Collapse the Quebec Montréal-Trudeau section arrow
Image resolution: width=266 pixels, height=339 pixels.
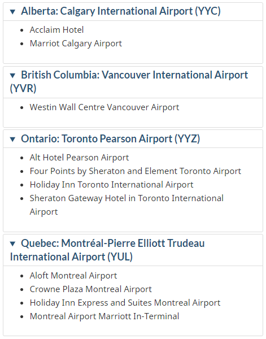[x=12, y=244]
